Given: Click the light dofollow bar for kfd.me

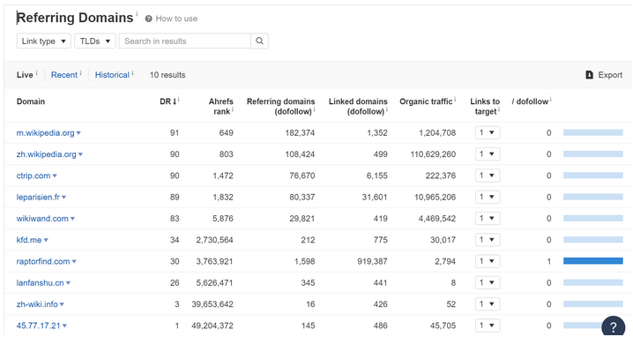Looking at the screenshot, I should (x=593, y=240).
